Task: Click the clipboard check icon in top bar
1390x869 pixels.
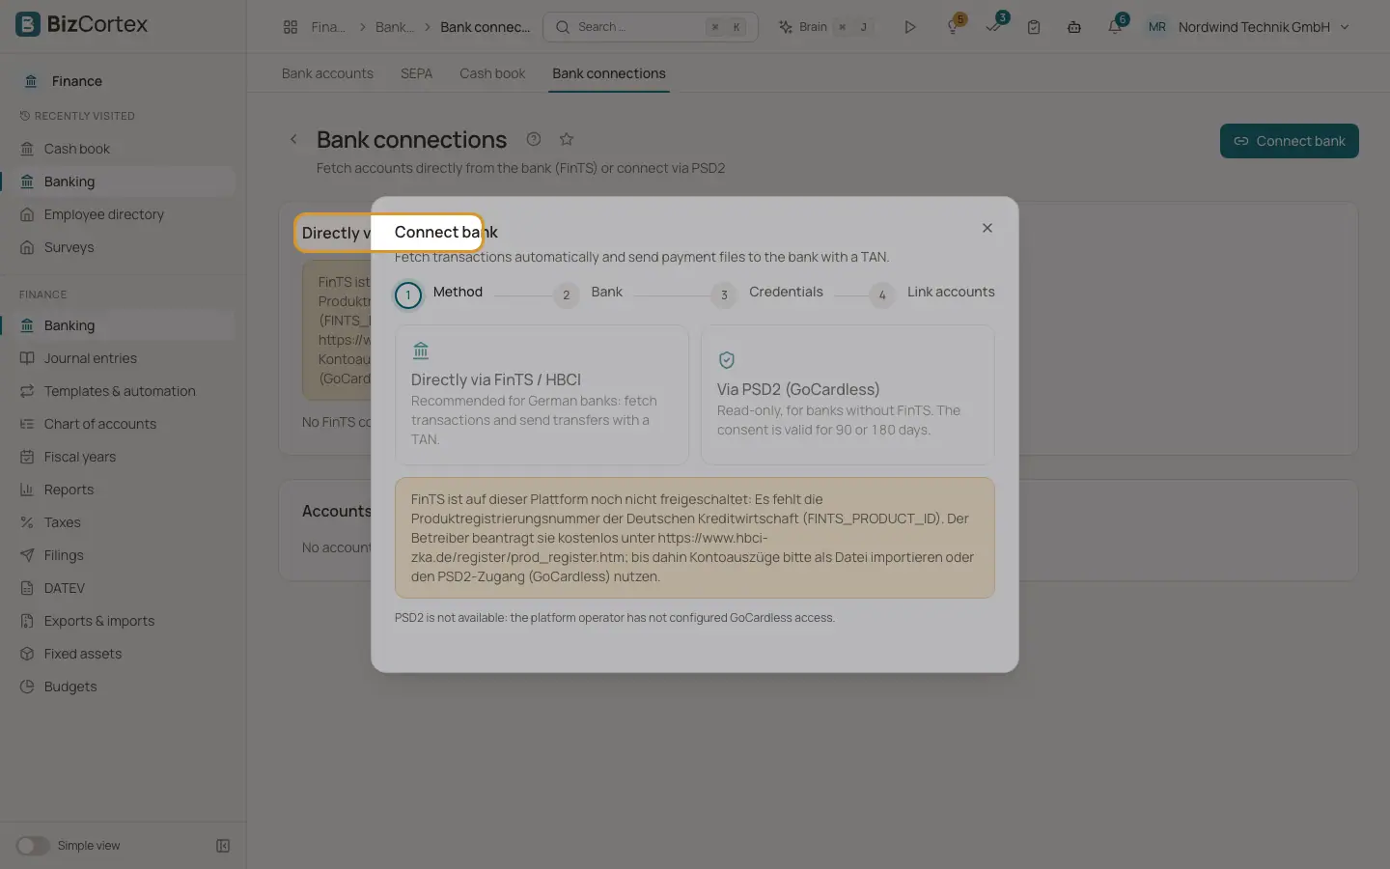Action: click(1034, 27)
